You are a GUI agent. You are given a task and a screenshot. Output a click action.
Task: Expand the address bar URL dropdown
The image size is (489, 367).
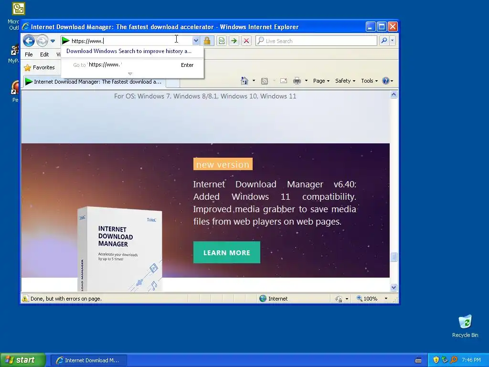(x=195, y=41)
